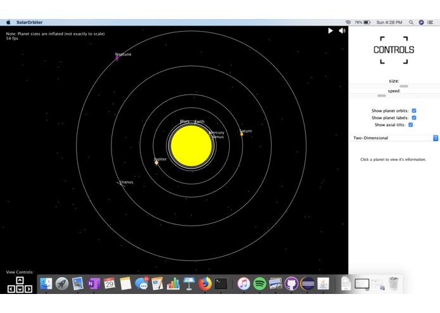Mute the sound using the speaker icon
Image resolution: width=440 pixels, height=313 pixels.
[x=342, y=30]
